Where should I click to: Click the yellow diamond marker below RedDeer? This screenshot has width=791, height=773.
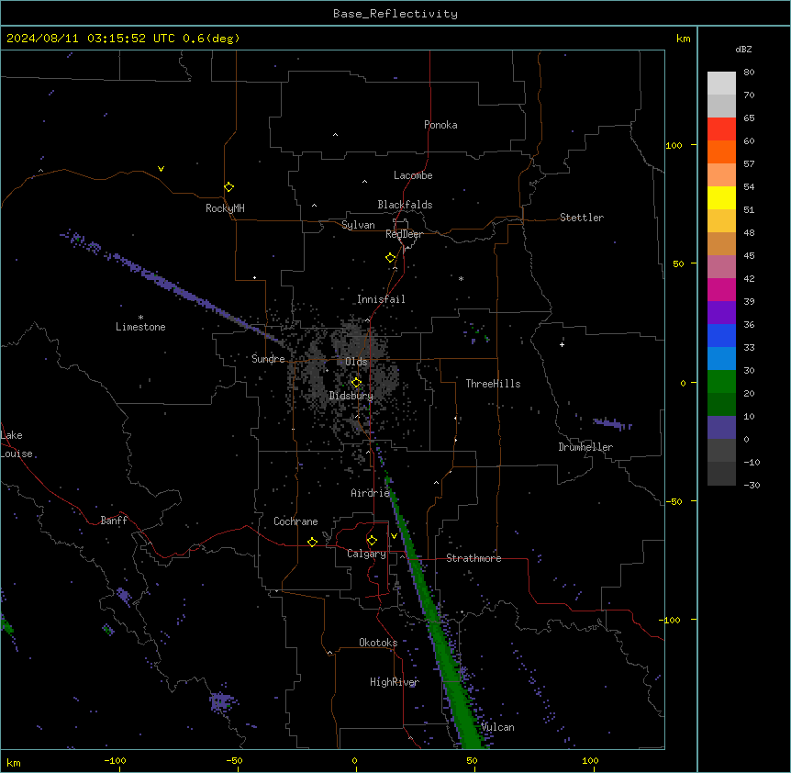(x=390, y=257)
